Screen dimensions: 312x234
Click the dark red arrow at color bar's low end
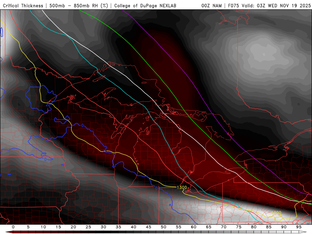(9, 232)
